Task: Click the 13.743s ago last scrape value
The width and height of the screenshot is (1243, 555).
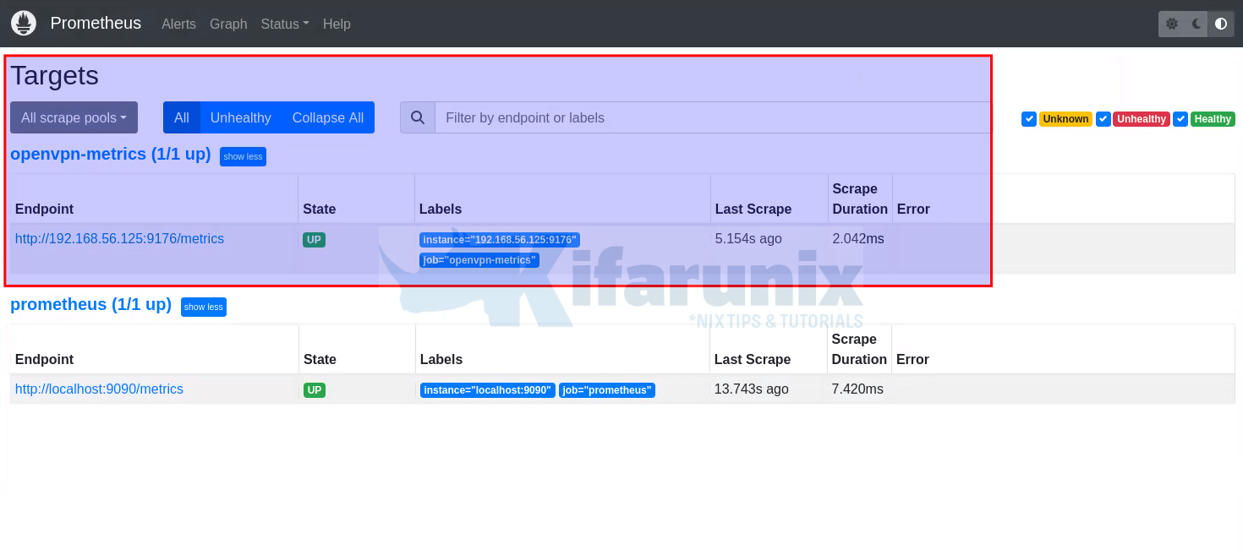Action: click(x=752, y=389)
